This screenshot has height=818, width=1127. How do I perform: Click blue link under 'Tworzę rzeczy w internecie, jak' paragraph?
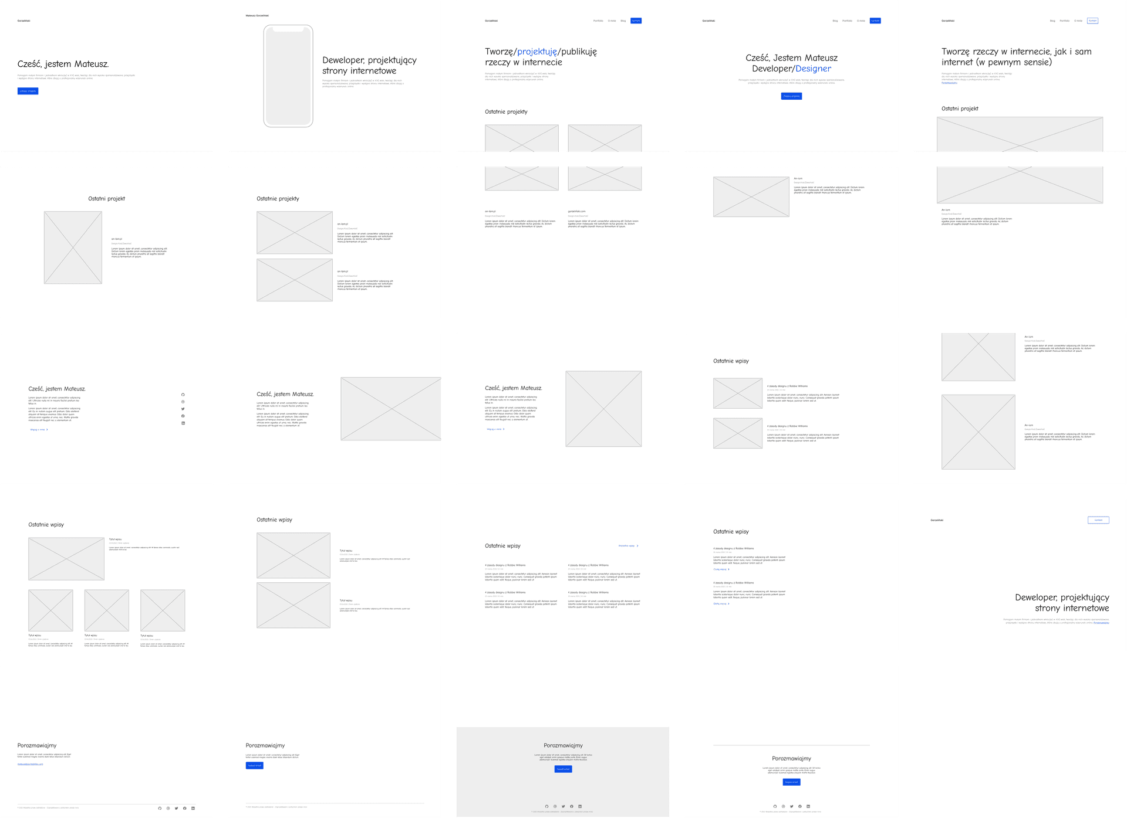(949, 83)
